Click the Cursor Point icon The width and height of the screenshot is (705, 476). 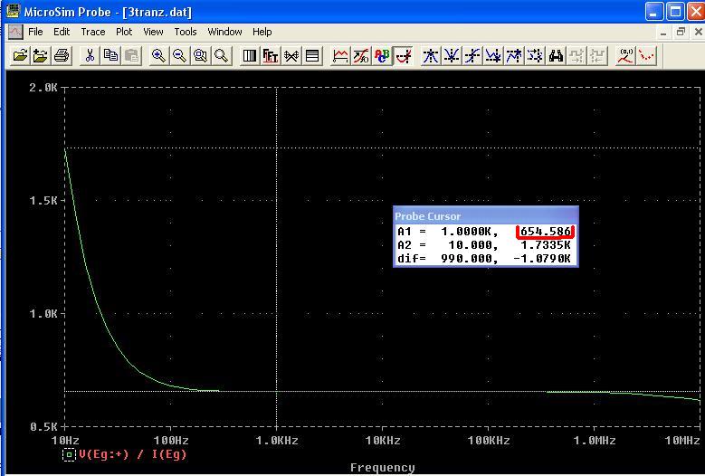(535, 56)
